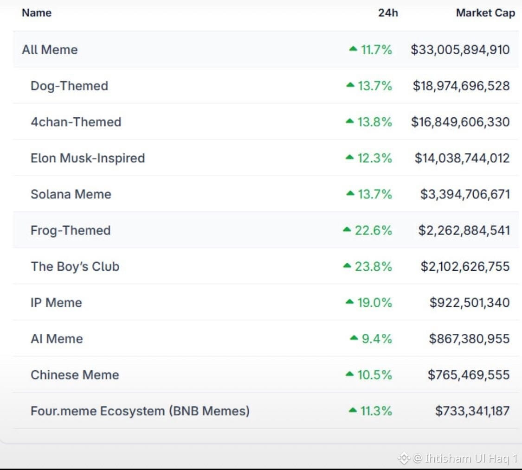Open the Solana Meme category
The width and height of the screenshot is (522, 470).
pos(71,194)
